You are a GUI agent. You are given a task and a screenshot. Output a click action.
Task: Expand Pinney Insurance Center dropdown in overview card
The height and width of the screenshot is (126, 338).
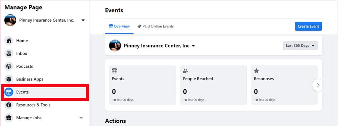pos(193,45)
